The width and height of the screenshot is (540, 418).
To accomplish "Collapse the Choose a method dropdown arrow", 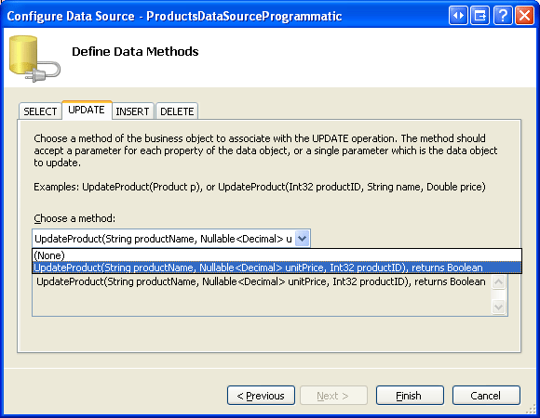I will pos(302,239).
